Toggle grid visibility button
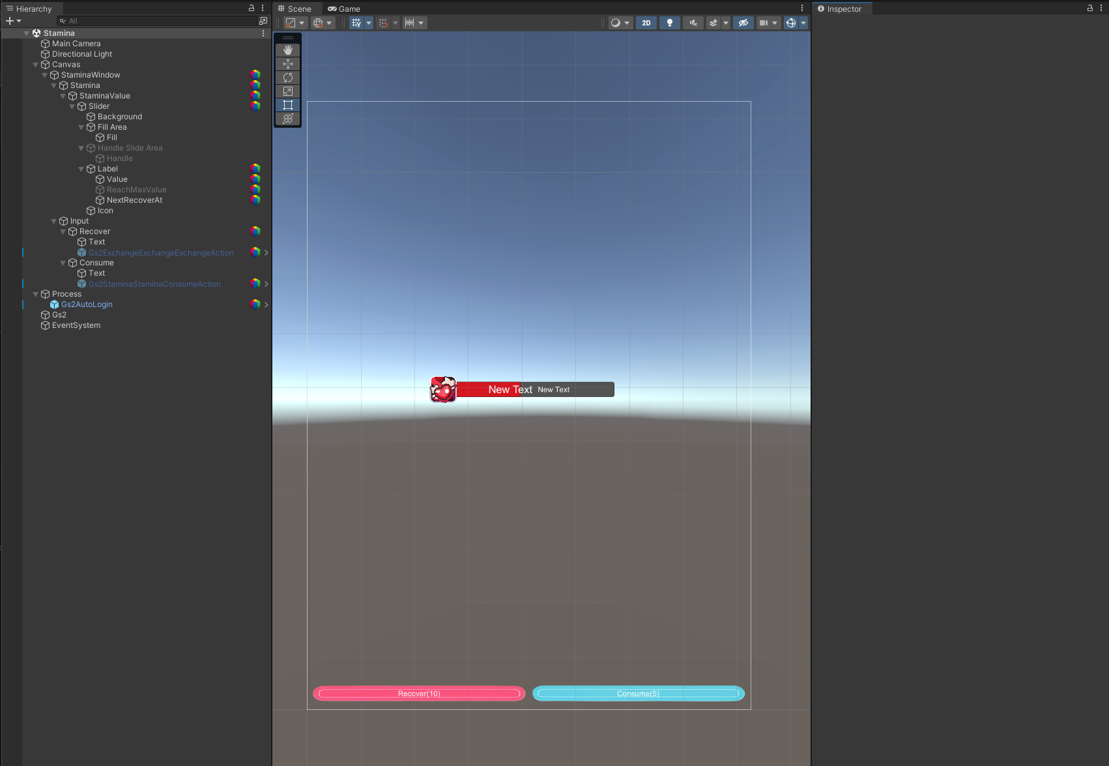Screen dimensions: 1109x766 coord(356,23)
